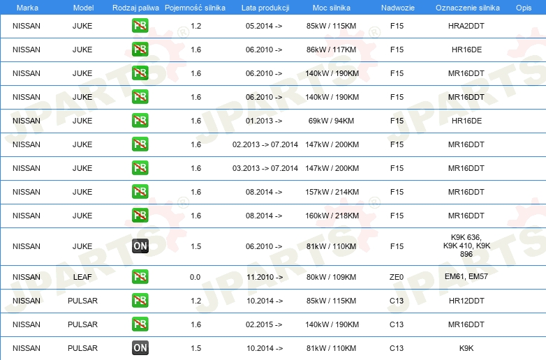
Task: Select petrol icon in the 02.2013 -> 07.2014 row
Action: (x=140, y=144)
